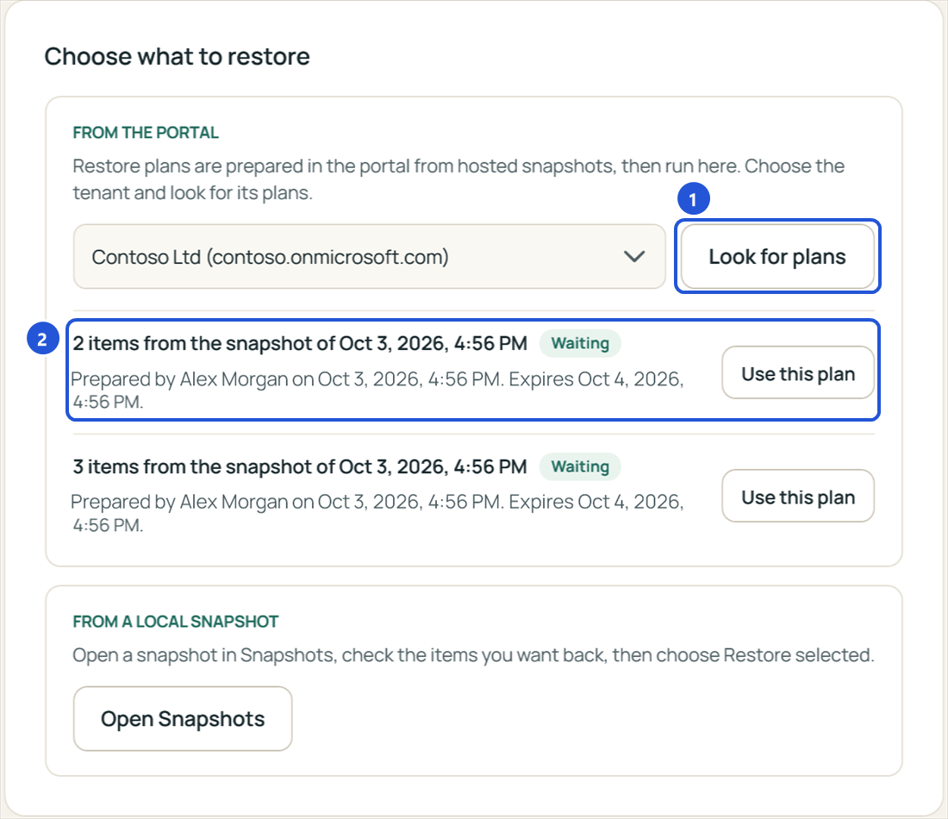The height and width of the screenshot is (819, 948).
Task: Click the 'Prepared by Alex Morgan' line under 3 items plan
Action: click(377, 513)
